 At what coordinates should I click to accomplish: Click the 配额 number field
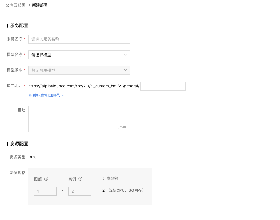[45, 191]
